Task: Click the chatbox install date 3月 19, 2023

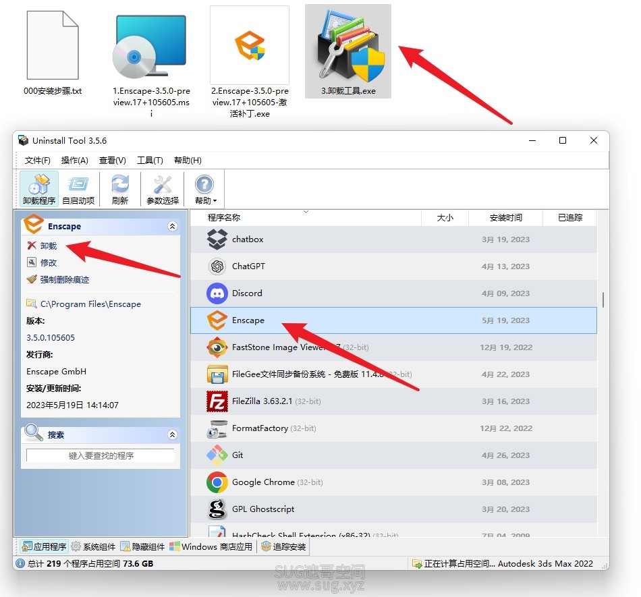Action: point(505,239)
